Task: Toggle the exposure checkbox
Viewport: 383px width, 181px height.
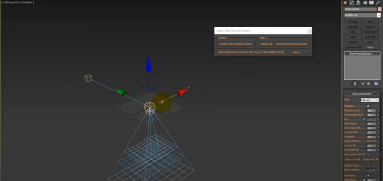Action: (x=368, y=175)
